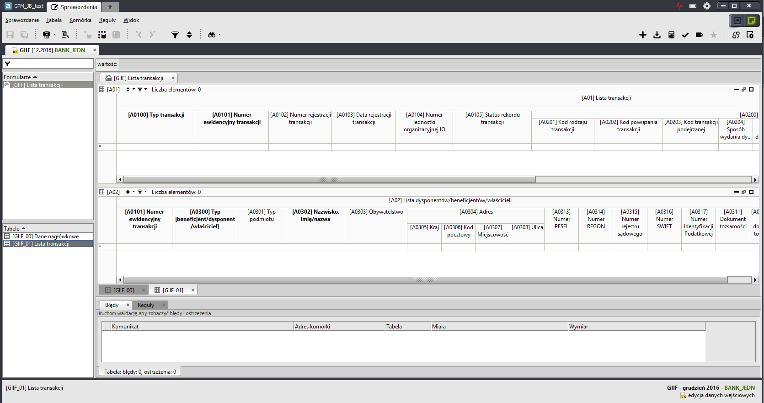Click the horizontal scrollbar of the [A01] table
764x403 pixels.
coord(329,180)
